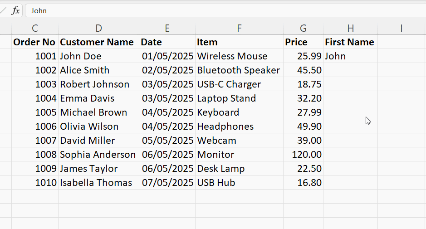Select column I header
This screenshot has width=426, height=229.
tap(402, 28)
